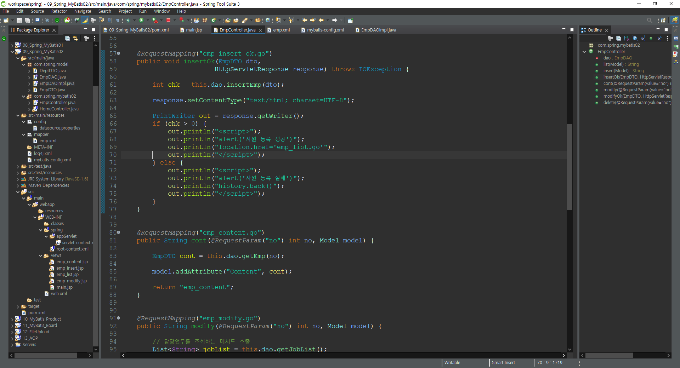Toggle Mark Occurrences highlighter button
This screenshot has height=368, width=680.
click(85, 20)
